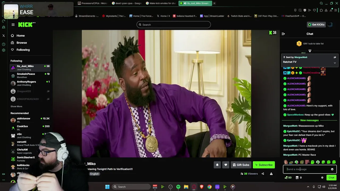Open Spotify from the taskbar
This screenshot has height=191, width=340.
coord(178,187)
